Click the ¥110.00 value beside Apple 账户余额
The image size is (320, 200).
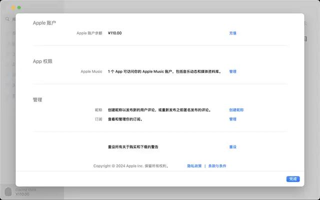pos(114,33)
